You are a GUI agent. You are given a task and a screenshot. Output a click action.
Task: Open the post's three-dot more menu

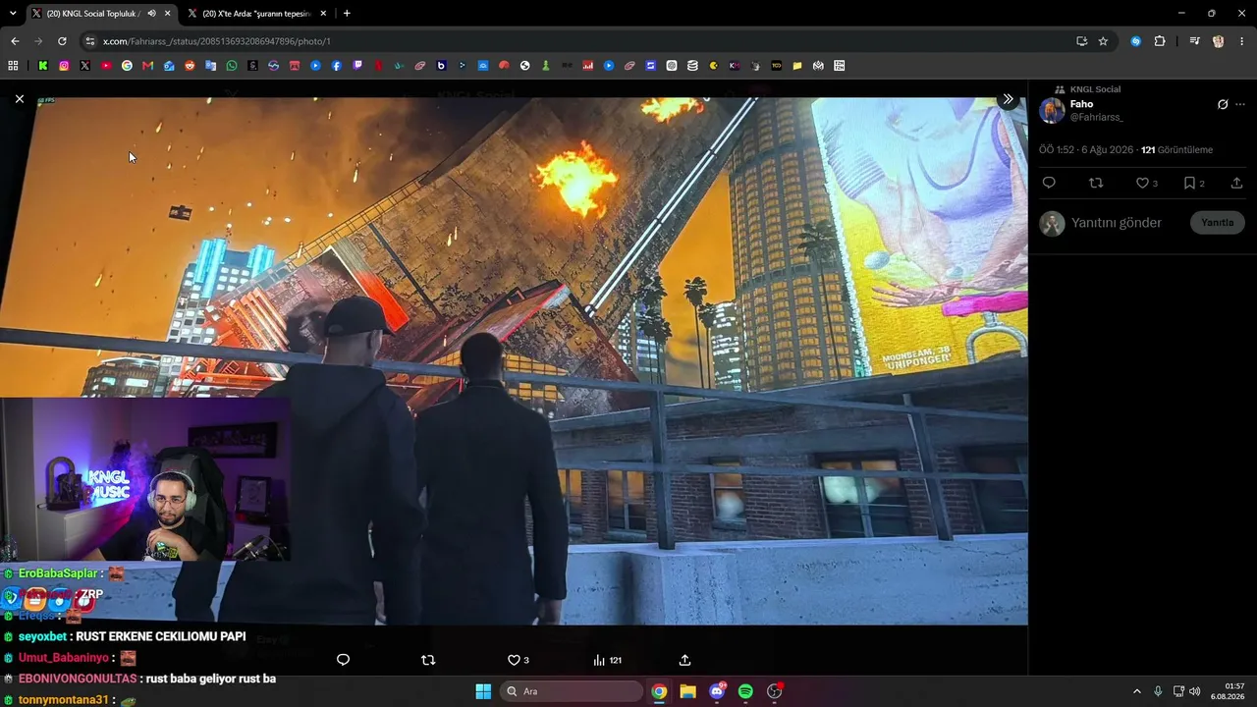point(1240,104)
